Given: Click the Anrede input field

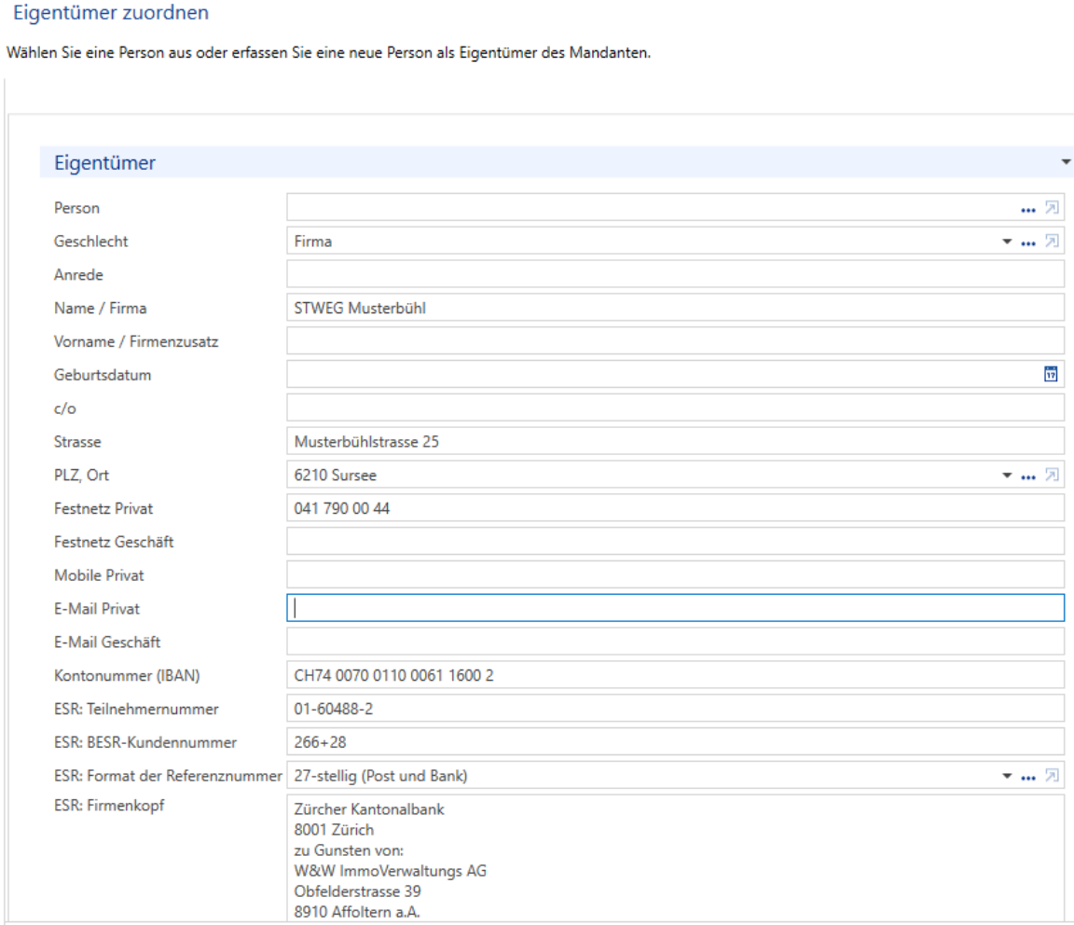Looking at the screenshot, I should point(675,275).
